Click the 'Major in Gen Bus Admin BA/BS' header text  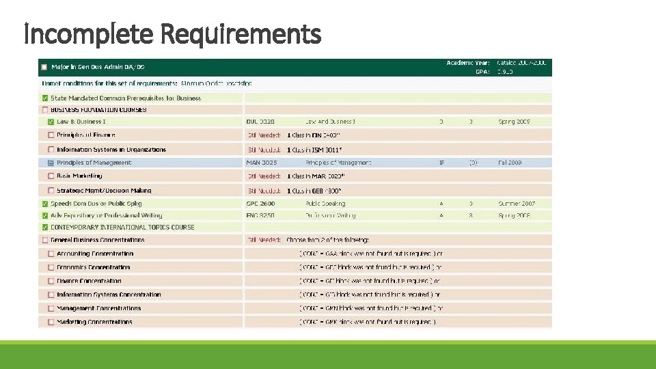pos(98,67)
